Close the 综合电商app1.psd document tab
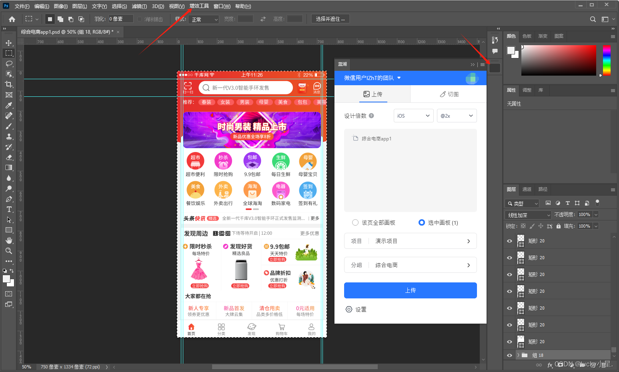The width and height of the screenshot is (619, 372). tap(118, 32)
